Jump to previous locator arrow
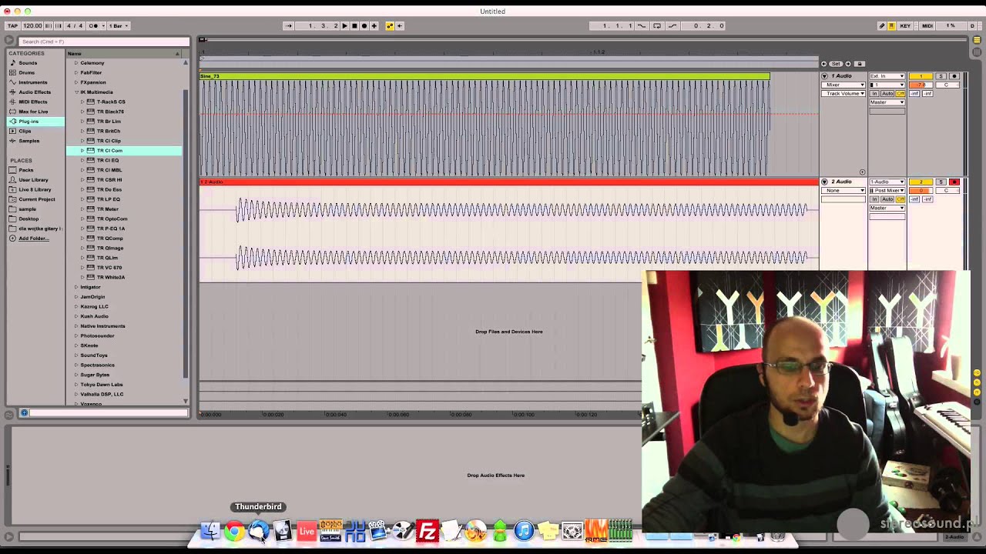The width and height of the screenshot is (986, 554). click(x=823, y=64)
